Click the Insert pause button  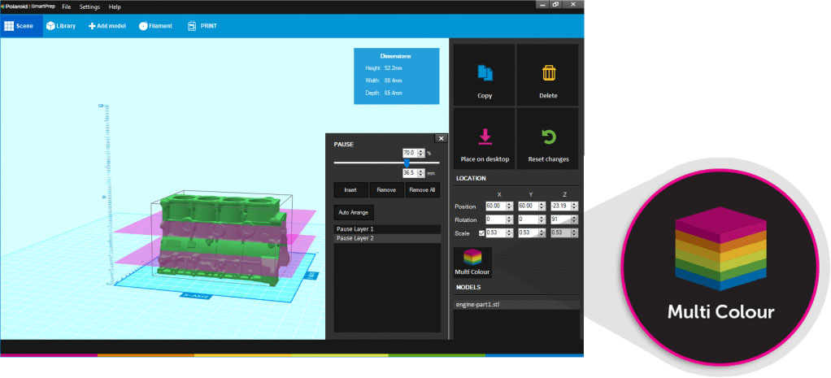click(x=350, y=190)
